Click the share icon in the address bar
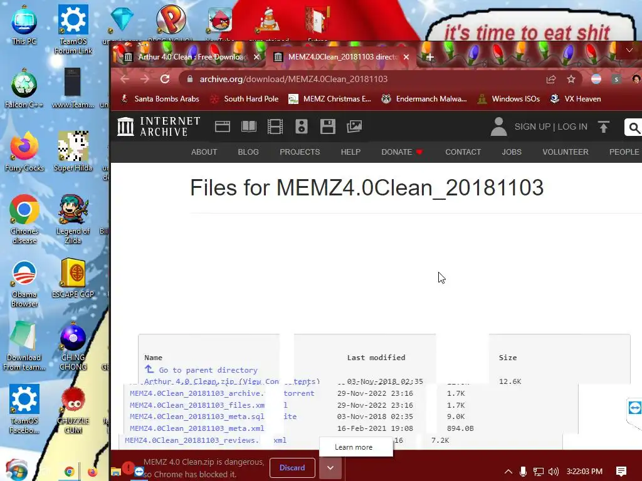Viewport: 642px width, 481px height. point(550,79)
